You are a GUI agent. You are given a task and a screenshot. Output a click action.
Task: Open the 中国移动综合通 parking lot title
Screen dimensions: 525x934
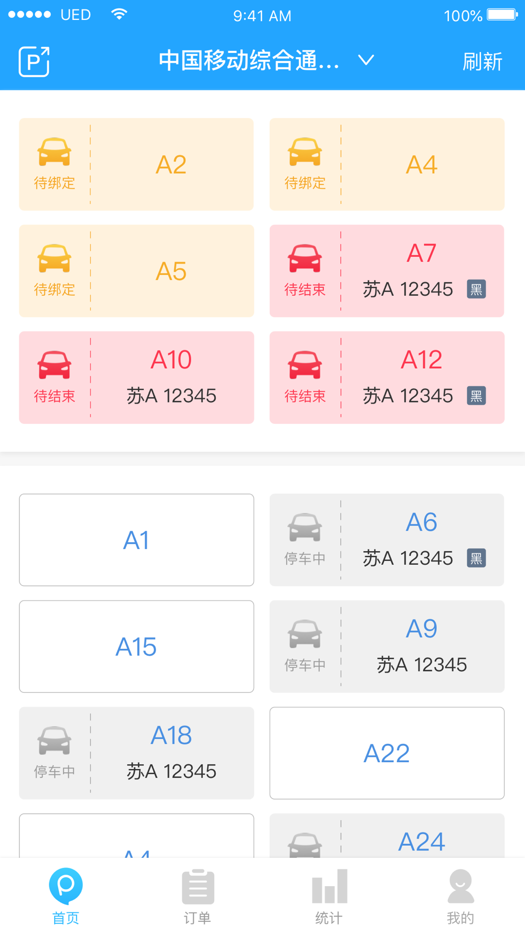click(249, 60)
